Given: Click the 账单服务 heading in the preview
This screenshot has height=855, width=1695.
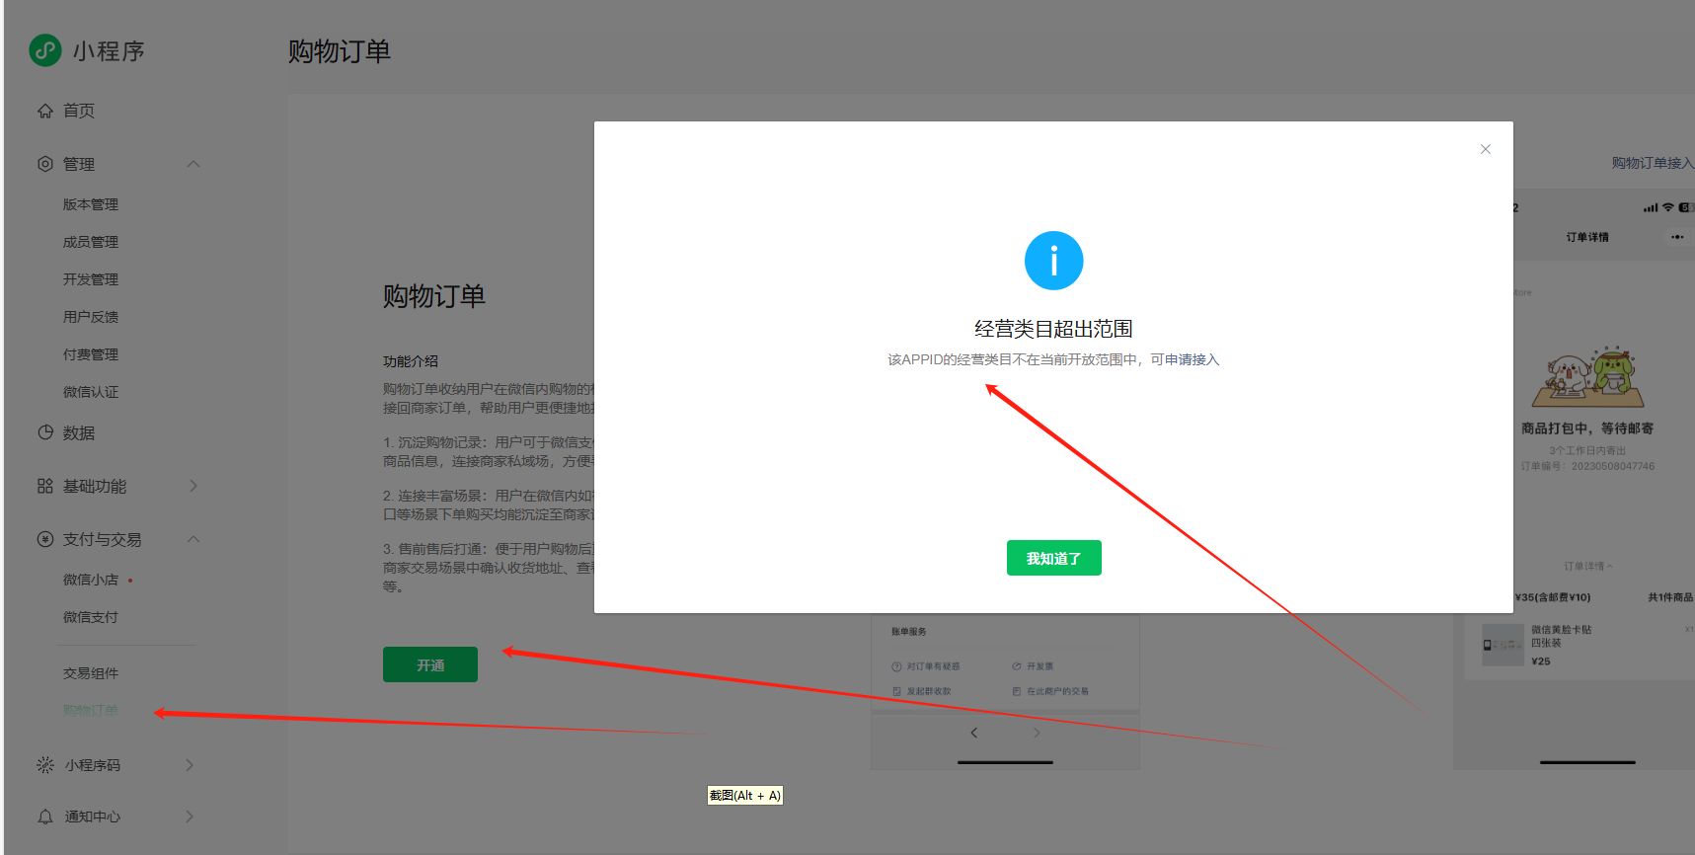Looking at the screenshot, I should 909,632.
